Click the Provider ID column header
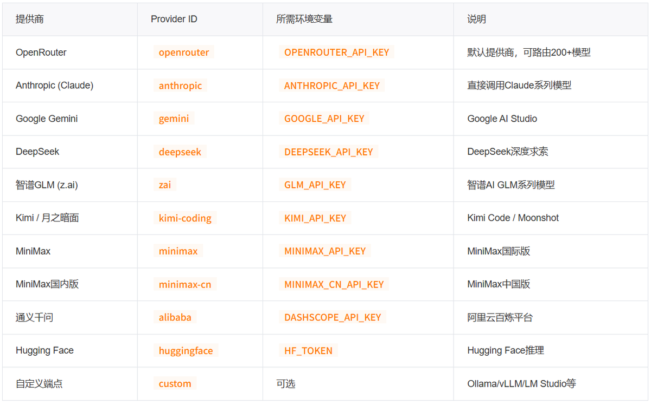 pos(174,19)
